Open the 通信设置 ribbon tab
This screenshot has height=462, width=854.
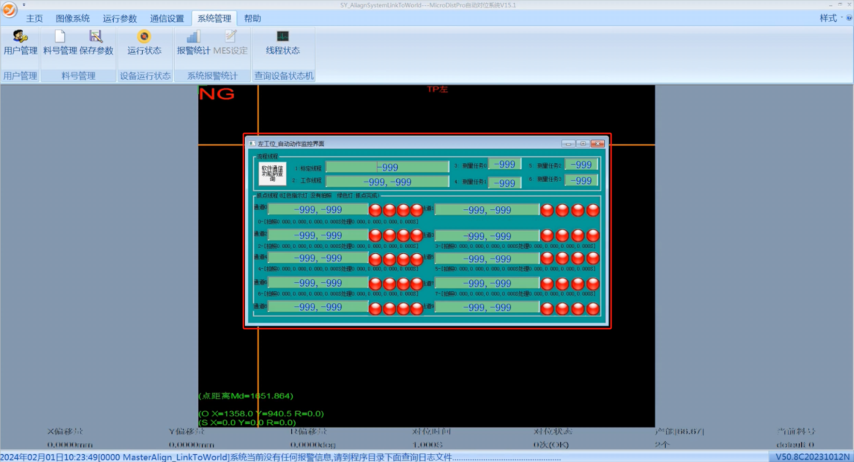pos(167,18)
